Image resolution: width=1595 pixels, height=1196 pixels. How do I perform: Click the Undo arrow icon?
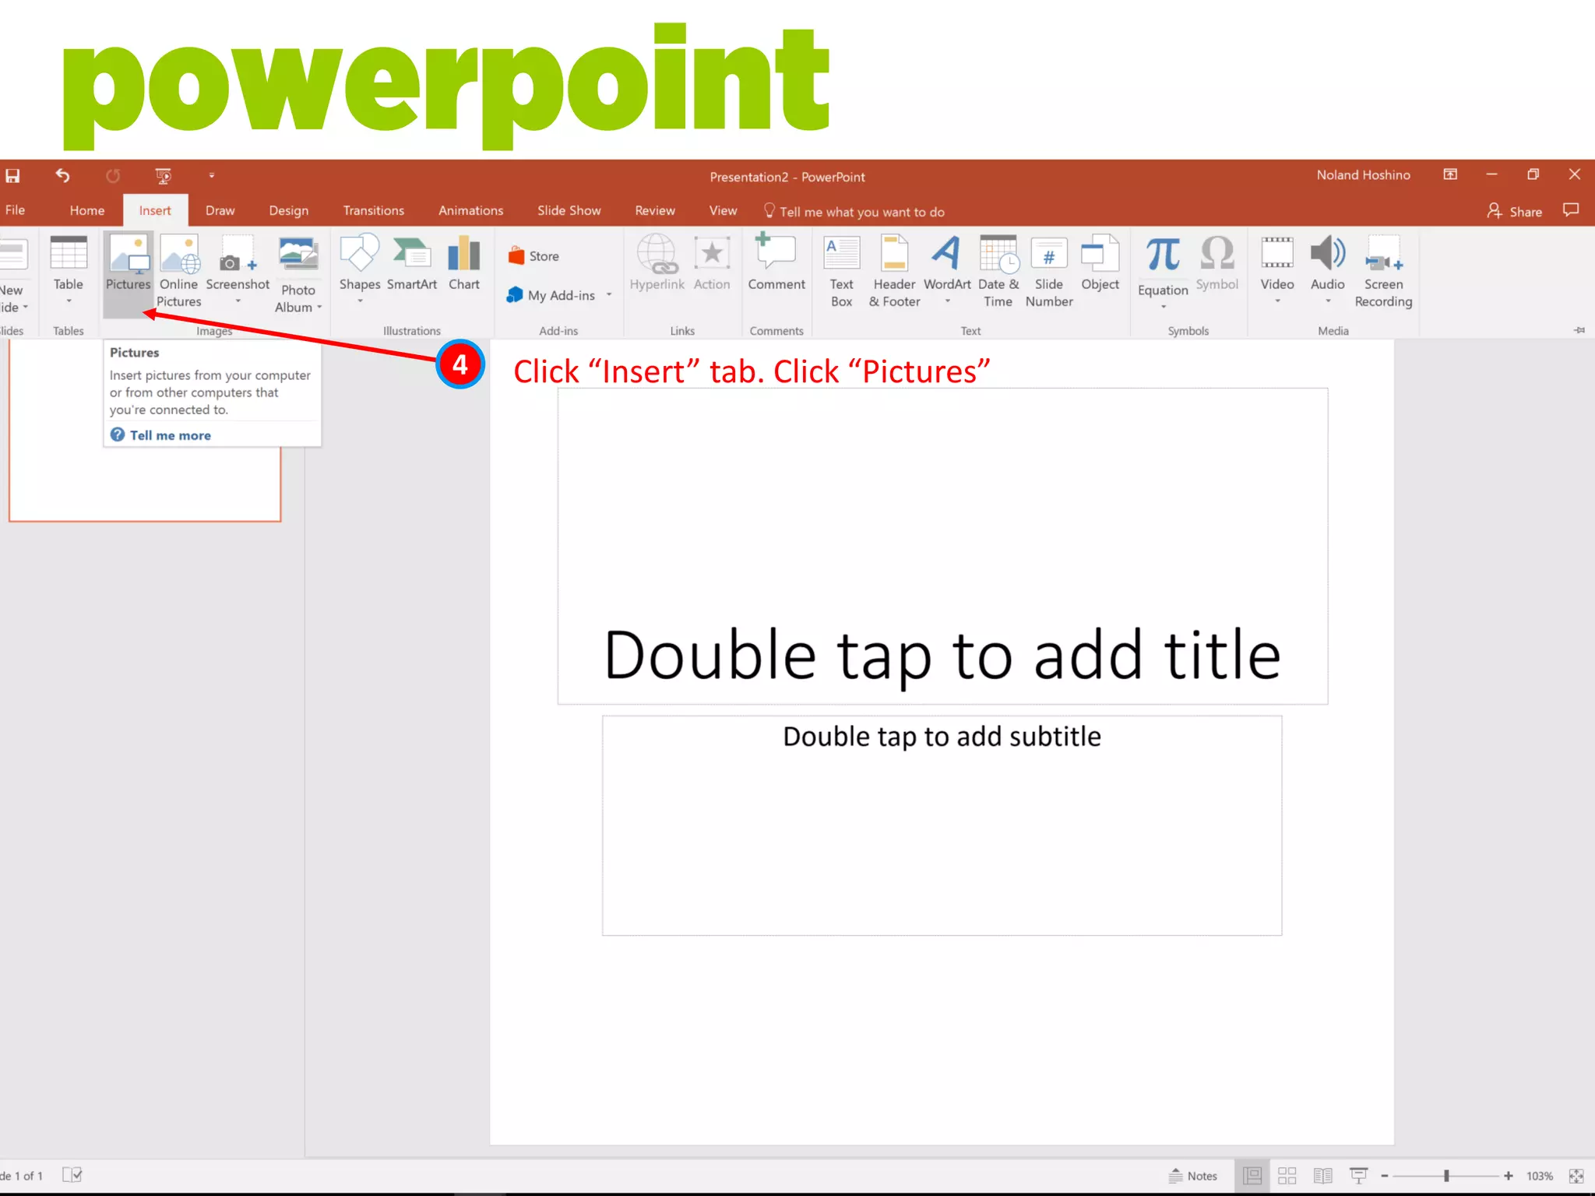pos(63,176)
